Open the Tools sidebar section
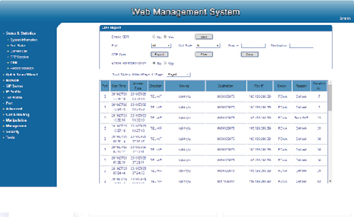Image resolution: width=354 pixels, height=217 pixels. [x=10, y=137]
